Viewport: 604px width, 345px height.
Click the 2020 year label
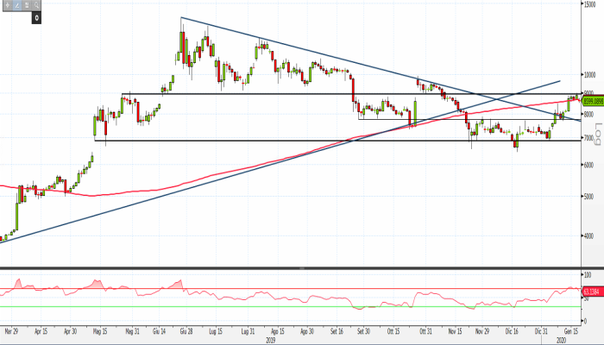[561, 341]
